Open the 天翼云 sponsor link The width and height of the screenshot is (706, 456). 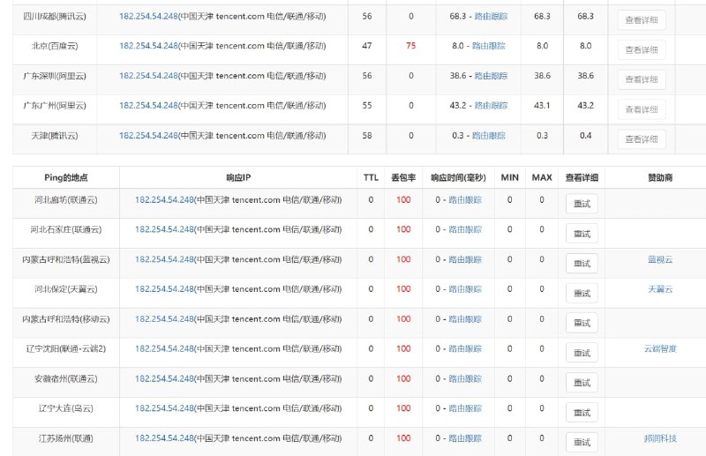pyautogui.click(x=660, y=289)
